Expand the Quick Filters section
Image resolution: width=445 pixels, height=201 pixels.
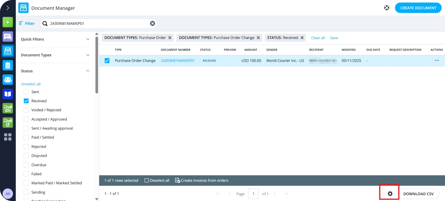tap(88, 39)
